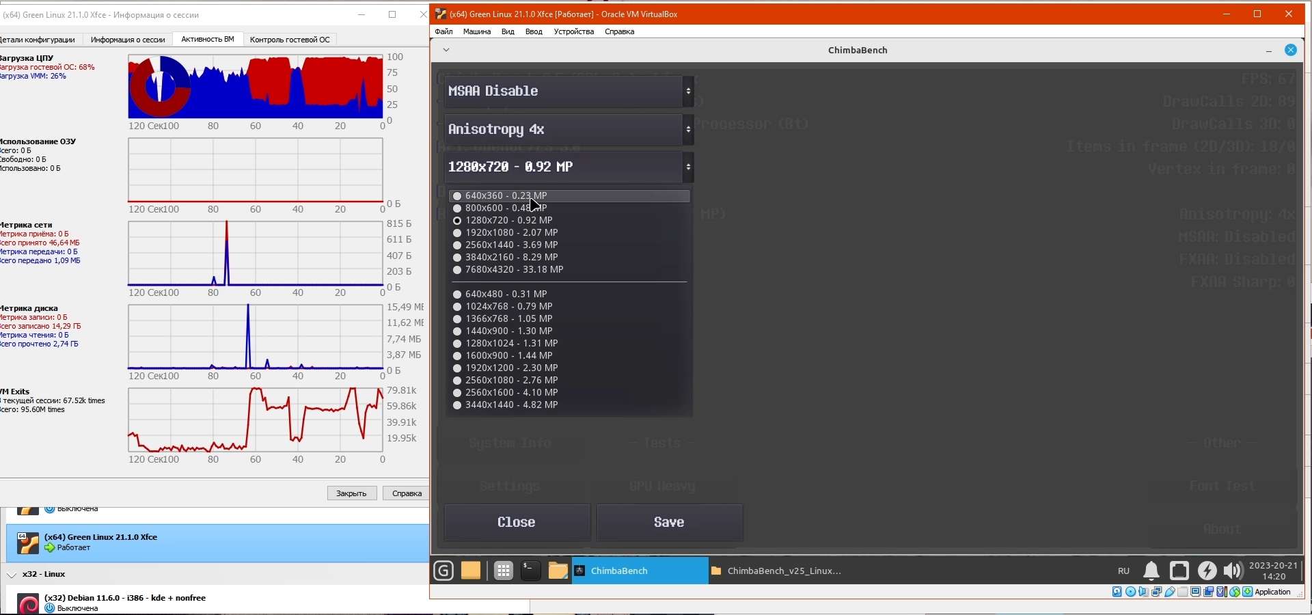Open the file manager folder icon in panel
The image size is (1312, 615).
(558, 571)
